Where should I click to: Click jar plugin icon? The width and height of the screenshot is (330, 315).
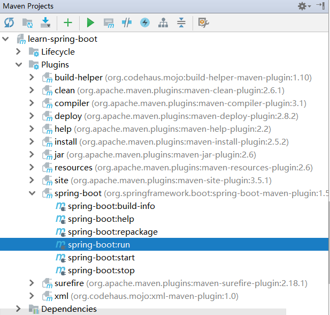click(x=48, y=155)
